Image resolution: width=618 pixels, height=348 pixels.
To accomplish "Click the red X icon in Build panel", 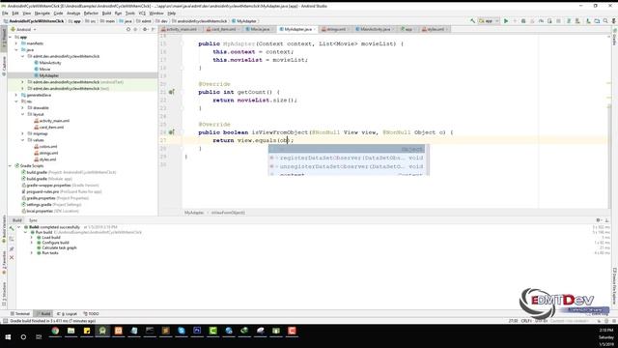I will (12, 257).
